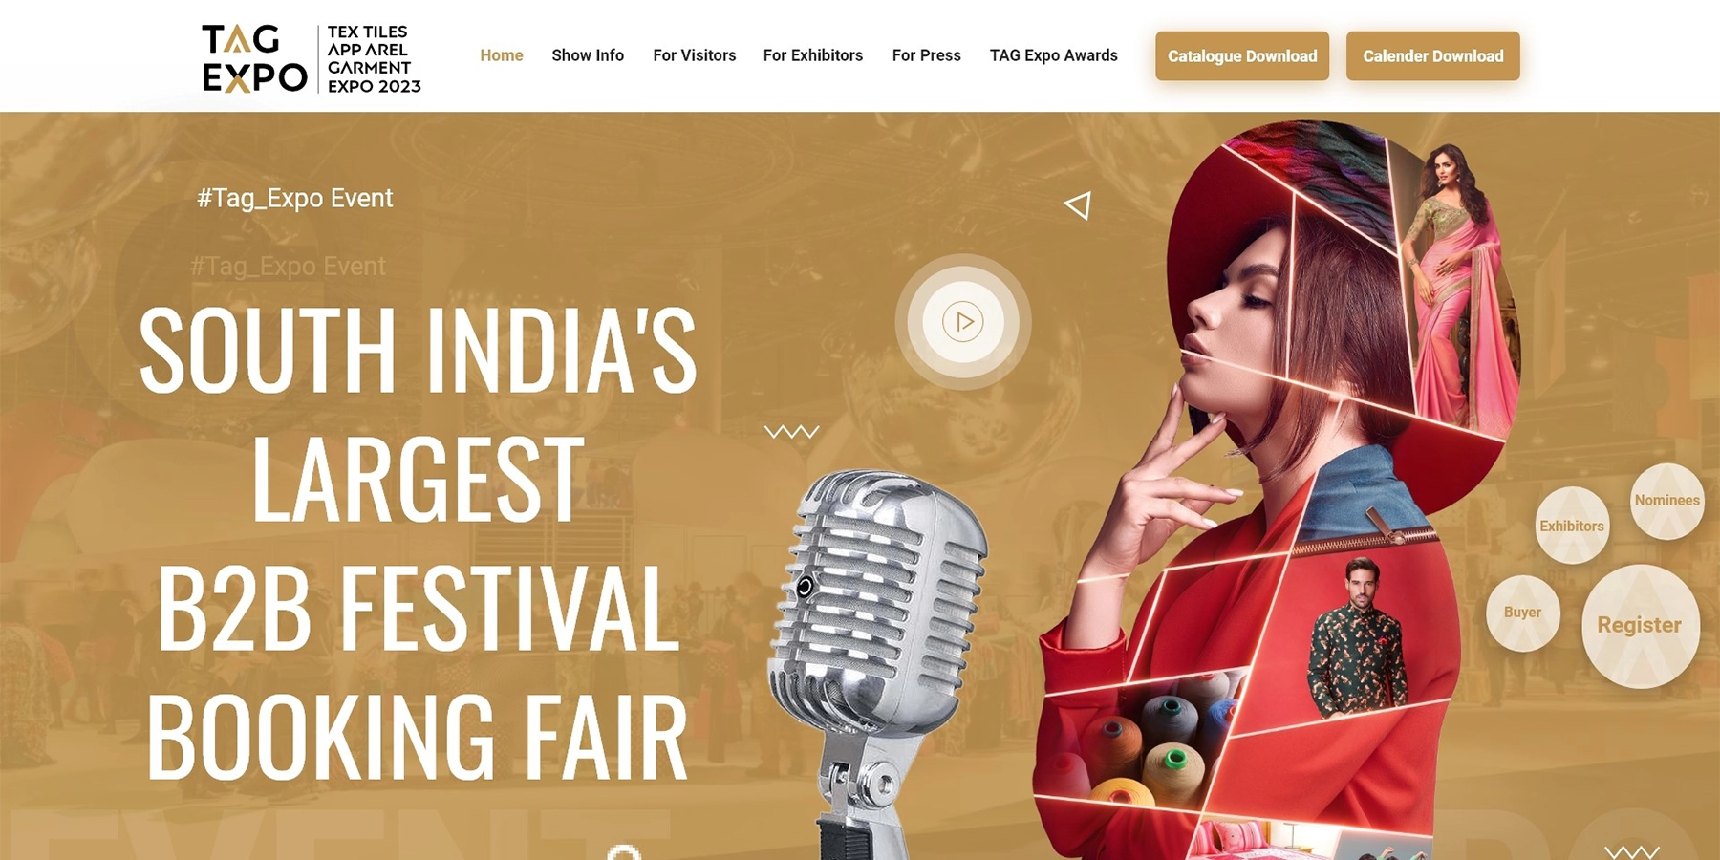Click the #Tag_Expo Event hashtag text
Screen dimensions: 1720x860
click(x=294, y=198)
